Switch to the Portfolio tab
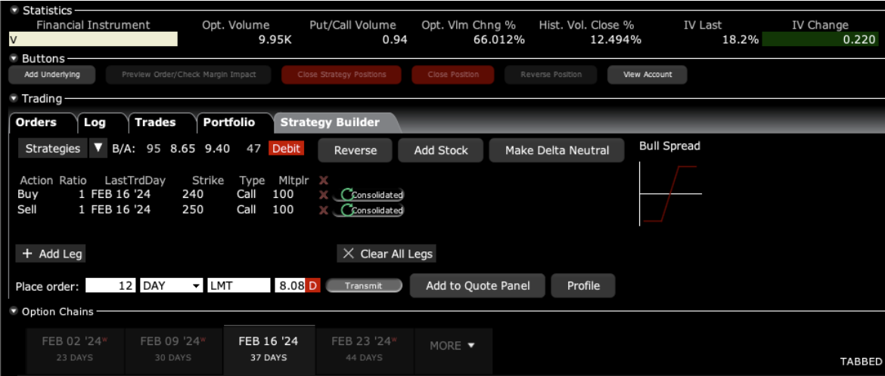The height and width of the screenshot is (376, 885). pyautogui.click(x=228, y=122)
